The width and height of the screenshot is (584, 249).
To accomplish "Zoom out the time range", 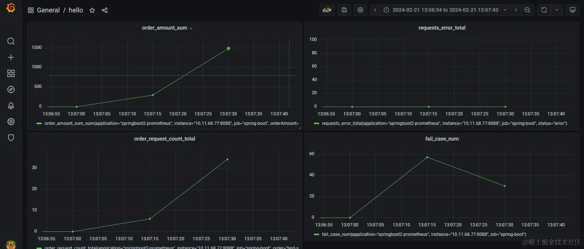I will point(527,10).
